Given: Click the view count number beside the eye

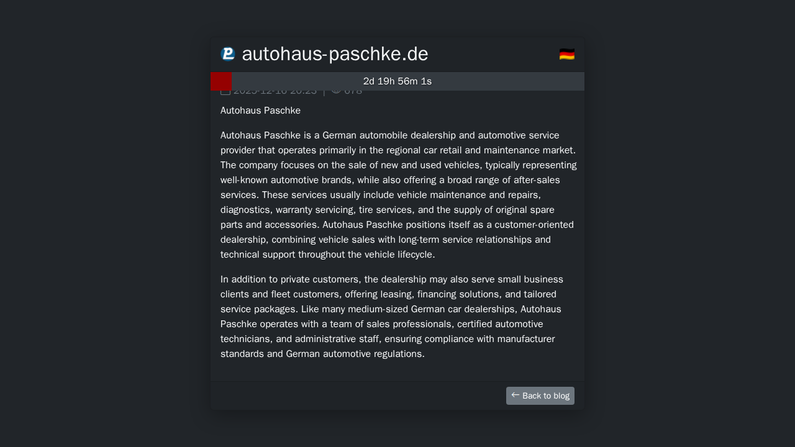Looking at the screenshot, I should click(x=353, y=92).
